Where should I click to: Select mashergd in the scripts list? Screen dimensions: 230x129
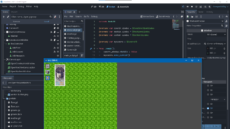[72, 34]
